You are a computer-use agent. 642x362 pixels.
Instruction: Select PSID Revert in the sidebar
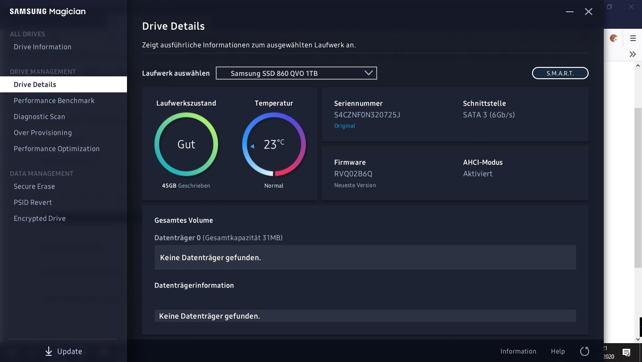33,202
